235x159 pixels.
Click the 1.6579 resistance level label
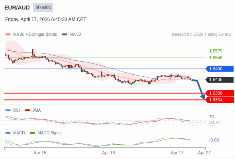tap(215, 51)
